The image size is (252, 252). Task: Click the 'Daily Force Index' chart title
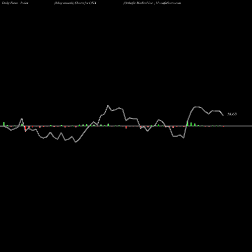click(x=15, y=3)
